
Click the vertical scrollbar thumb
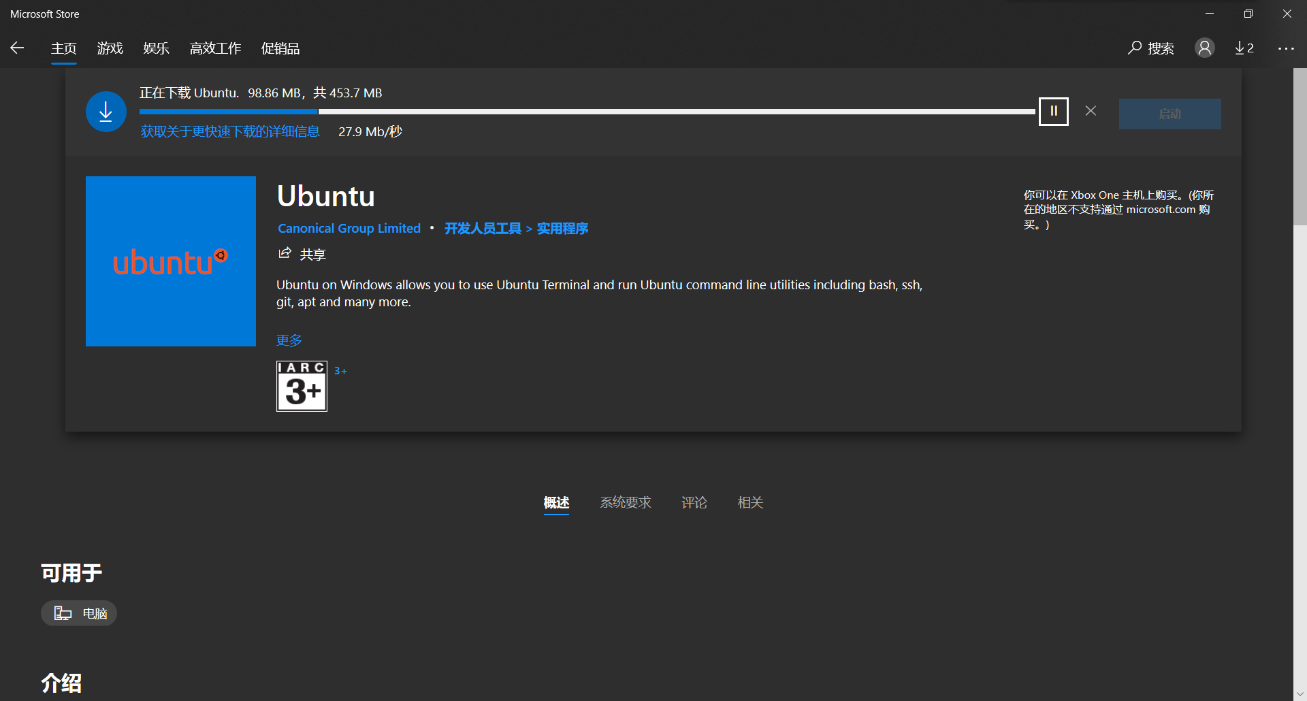1300,146
